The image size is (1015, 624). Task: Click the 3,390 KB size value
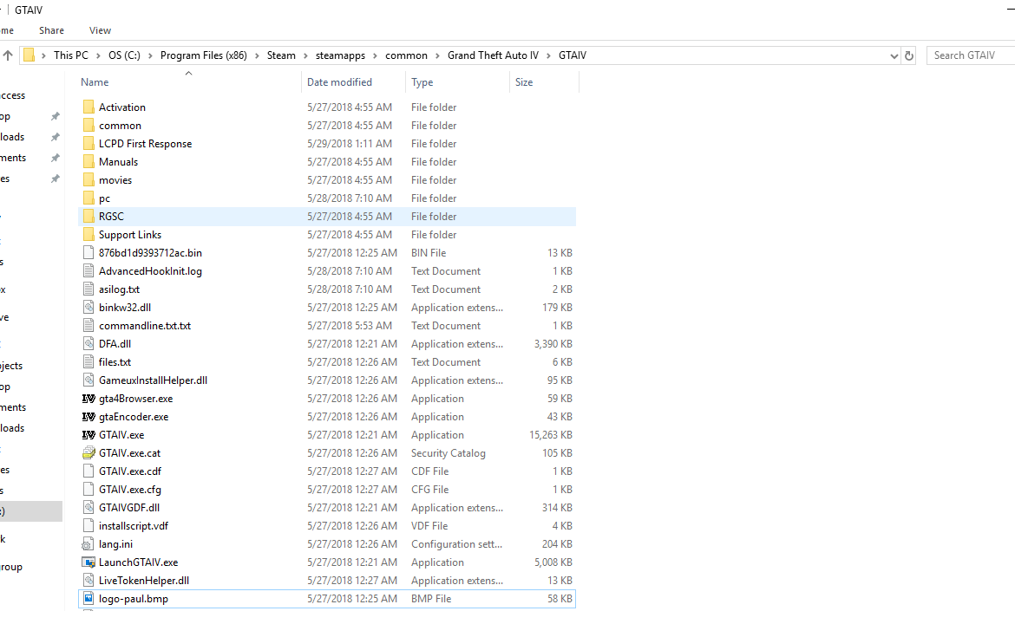point(553,344)
